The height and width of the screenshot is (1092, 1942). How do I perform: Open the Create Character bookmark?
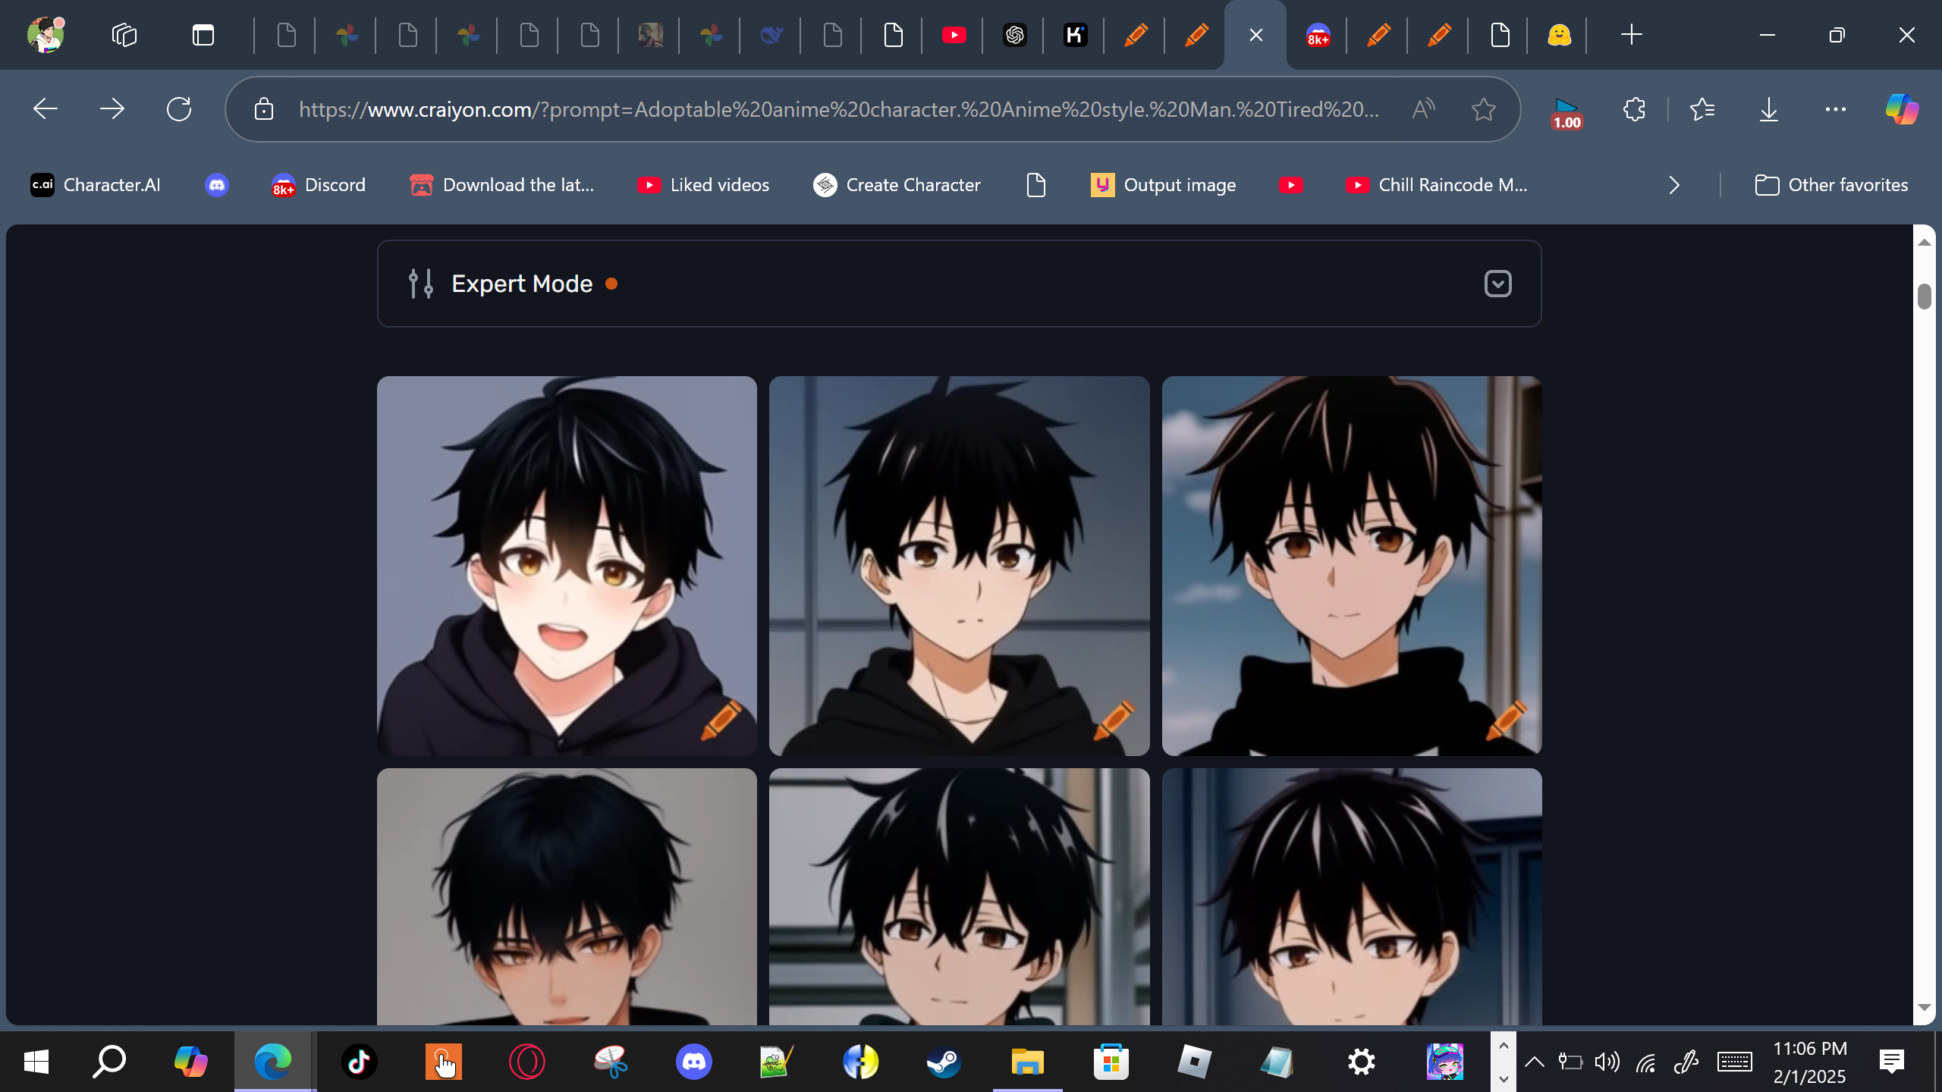click(x=897, y=185)
